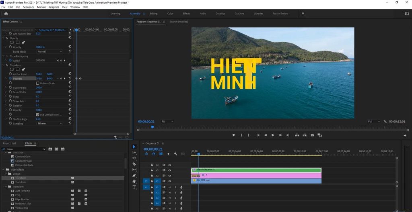
Task: Toggle Position animation stopwatch
Action: coord(10,78)
